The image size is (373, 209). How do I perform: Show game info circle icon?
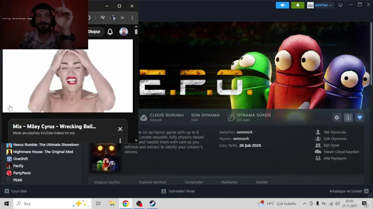tap(348, 118)
